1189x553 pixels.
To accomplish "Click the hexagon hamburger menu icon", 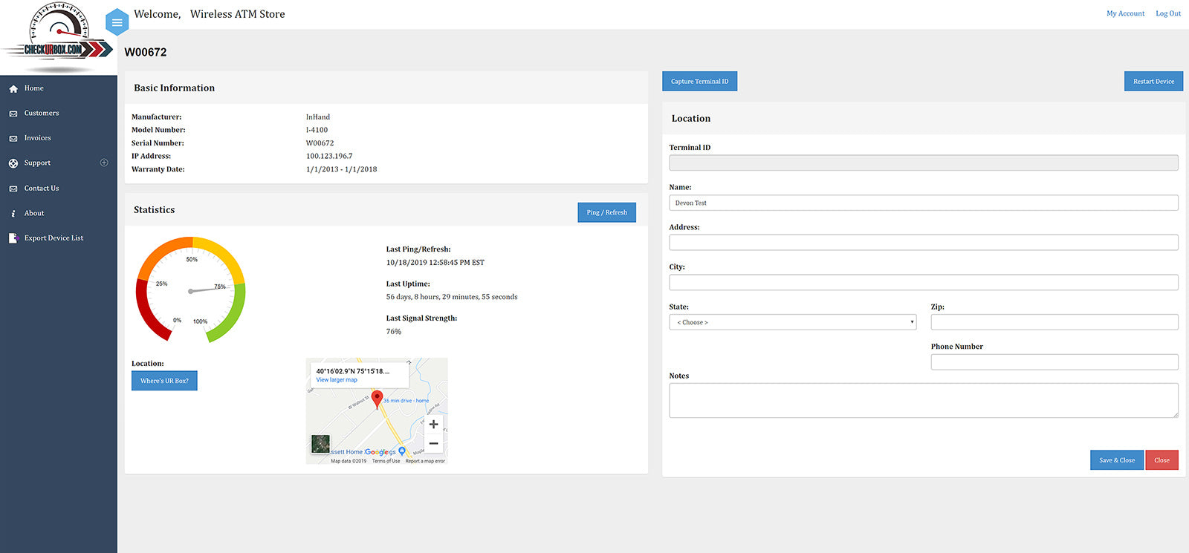I will 117,22.
